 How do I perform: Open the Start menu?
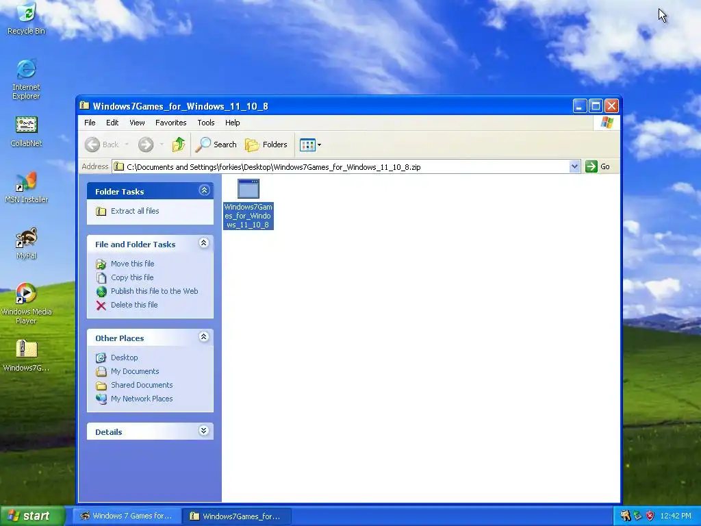[x=32, y=516]
